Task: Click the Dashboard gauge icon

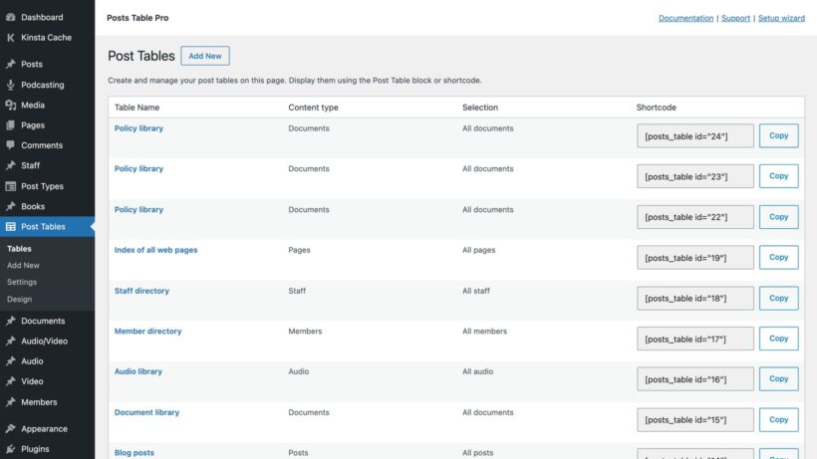Action: [x=10, y=17]
